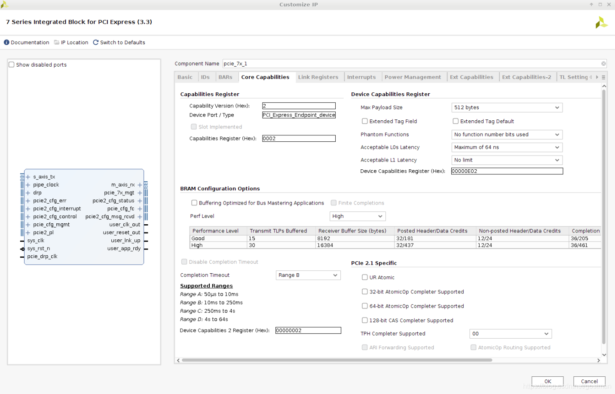
Task: Click the OK button
Action: pos(547,381)
